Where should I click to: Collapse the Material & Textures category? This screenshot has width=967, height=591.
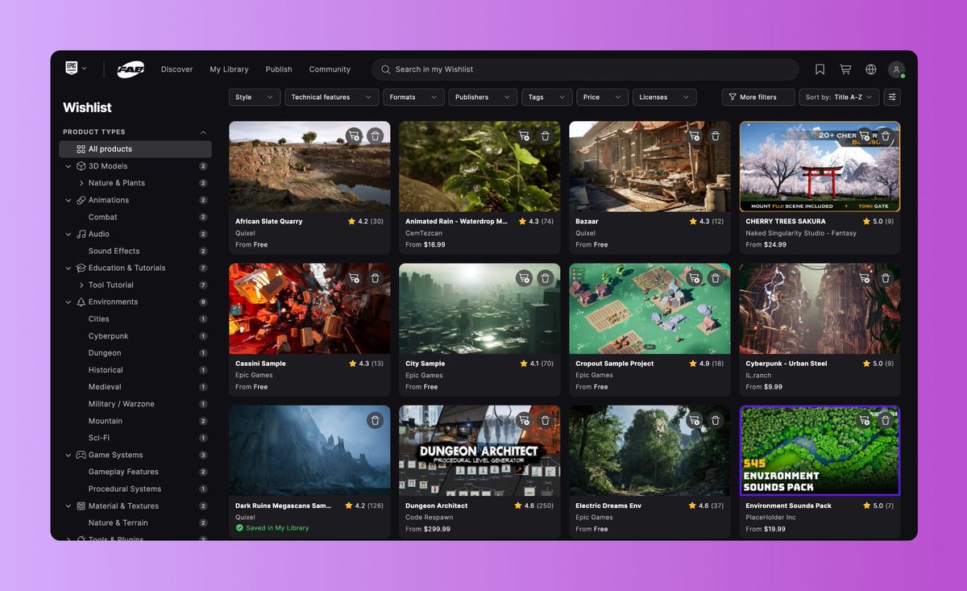(x=68, y=506)
